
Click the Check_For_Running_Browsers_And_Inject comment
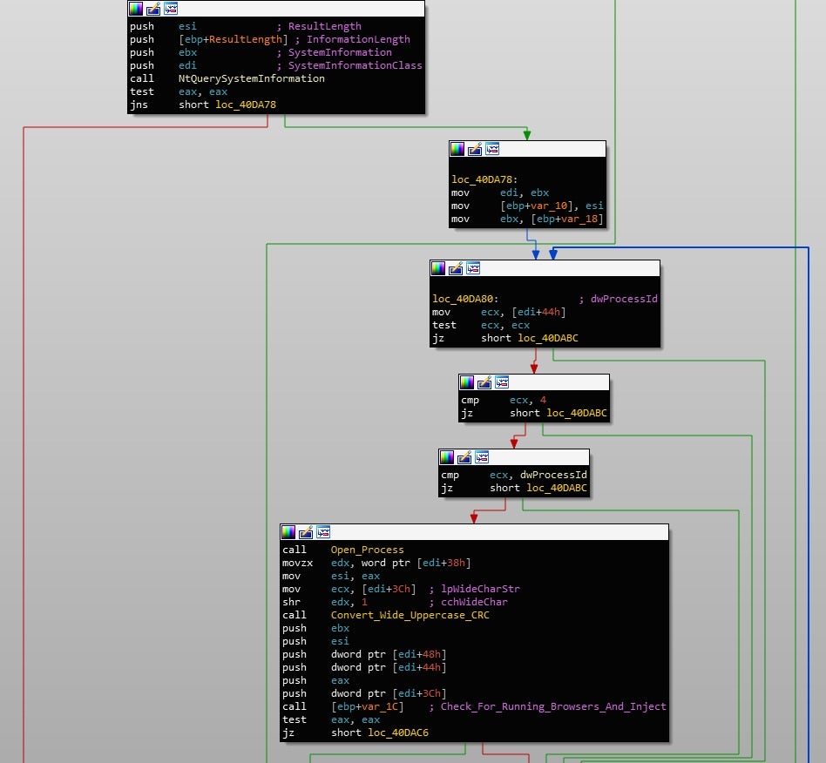click(x=552, y=706)
